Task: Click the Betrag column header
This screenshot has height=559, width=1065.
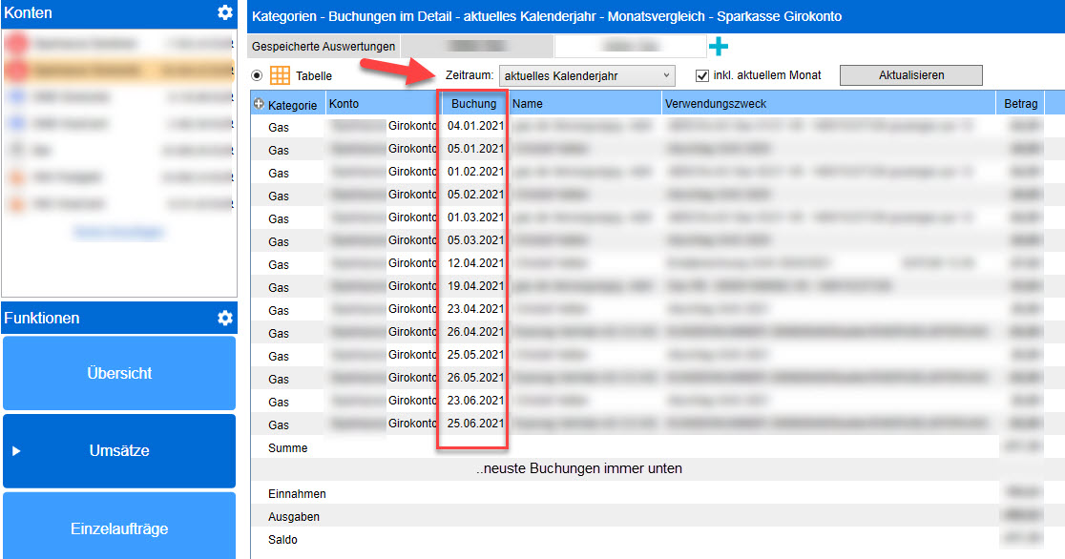Action: coord(1019,103)
